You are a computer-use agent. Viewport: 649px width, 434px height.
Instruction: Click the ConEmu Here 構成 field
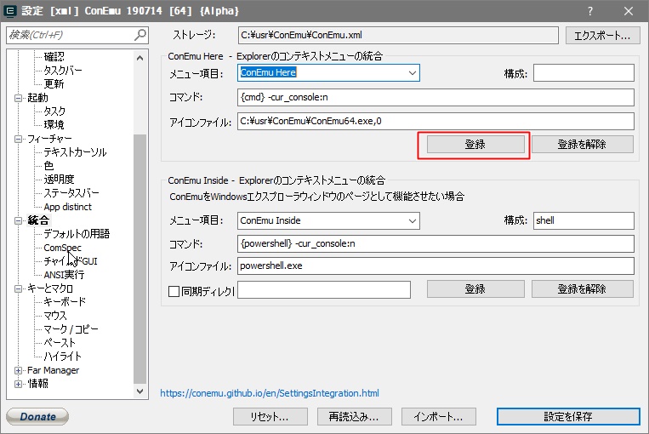(584, 73)
